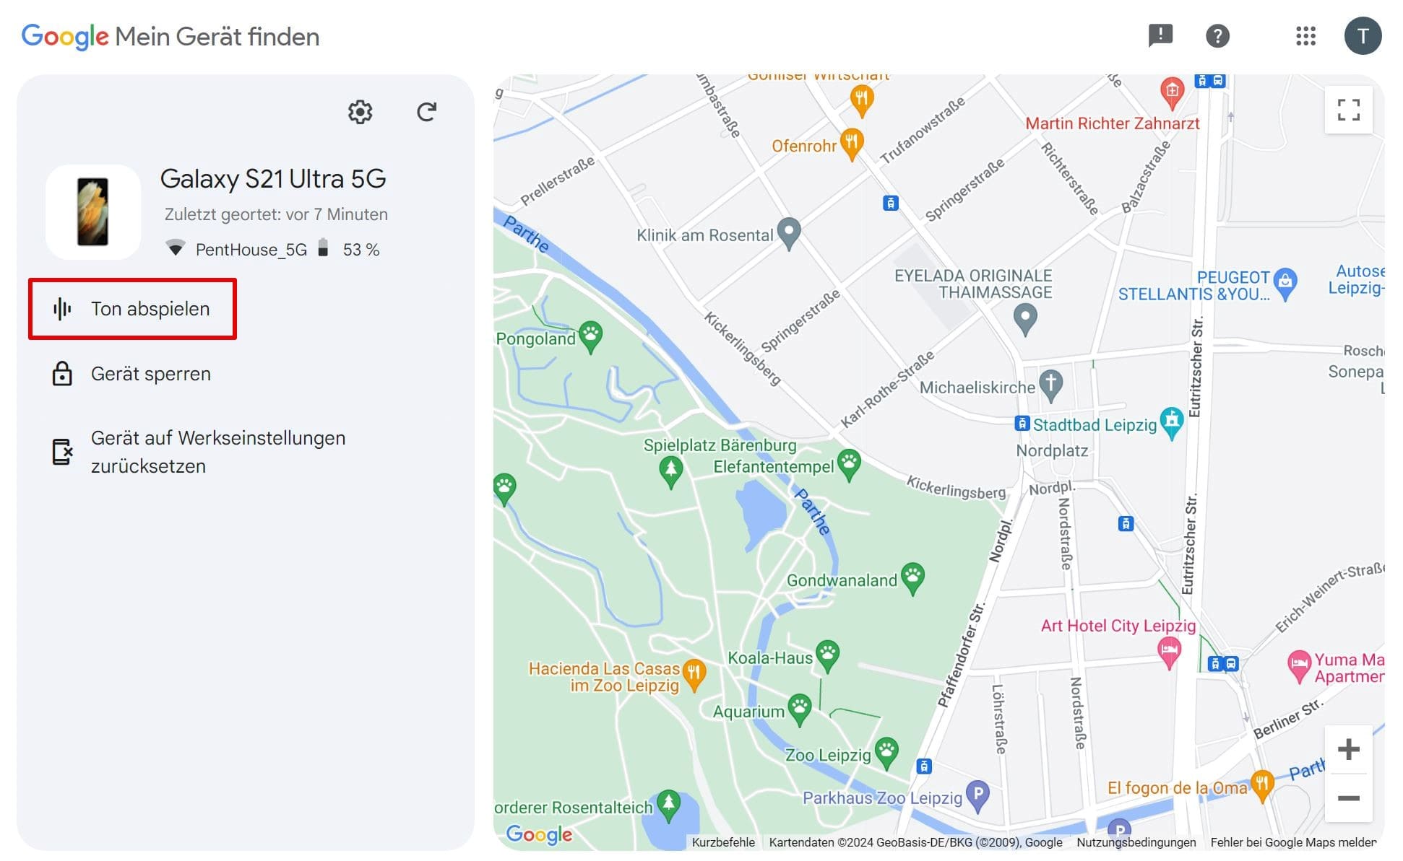Screen dimensions: 1403x861
Task: Open settings via the gear icon
Action: [x=360, y=112]
